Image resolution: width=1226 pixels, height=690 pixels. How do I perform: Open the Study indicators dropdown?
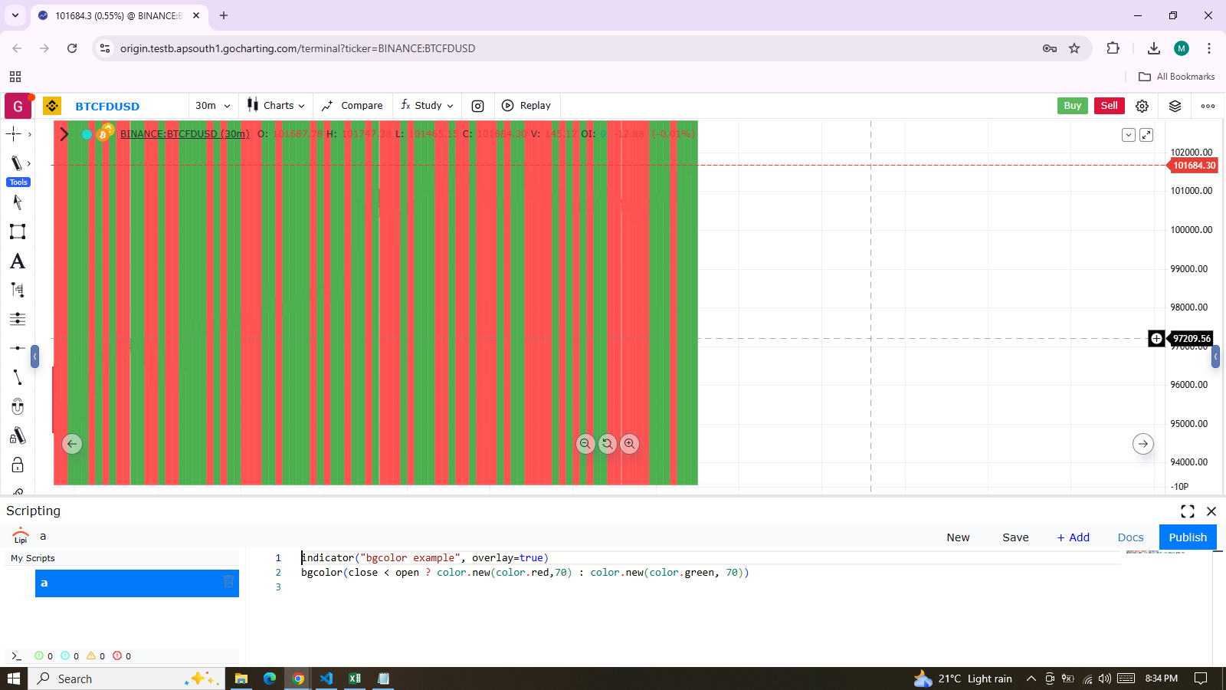pyautogui.click(x=428, y=106)
